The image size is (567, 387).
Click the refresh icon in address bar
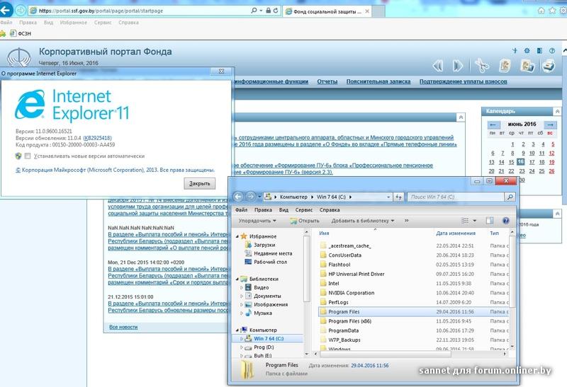(x=276, y=11)
